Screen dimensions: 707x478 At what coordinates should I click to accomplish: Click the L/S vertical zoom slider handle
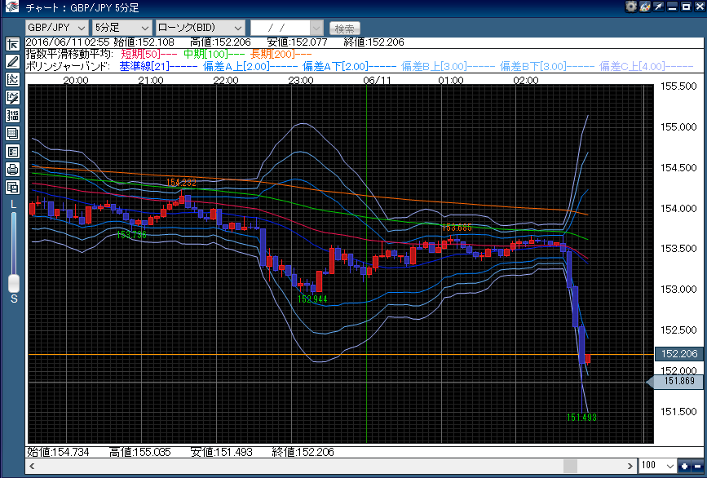pos(14,283)
